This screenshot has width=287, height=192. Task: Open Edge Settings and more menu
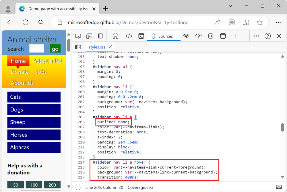pyautogui.click(x=278, y=22)
